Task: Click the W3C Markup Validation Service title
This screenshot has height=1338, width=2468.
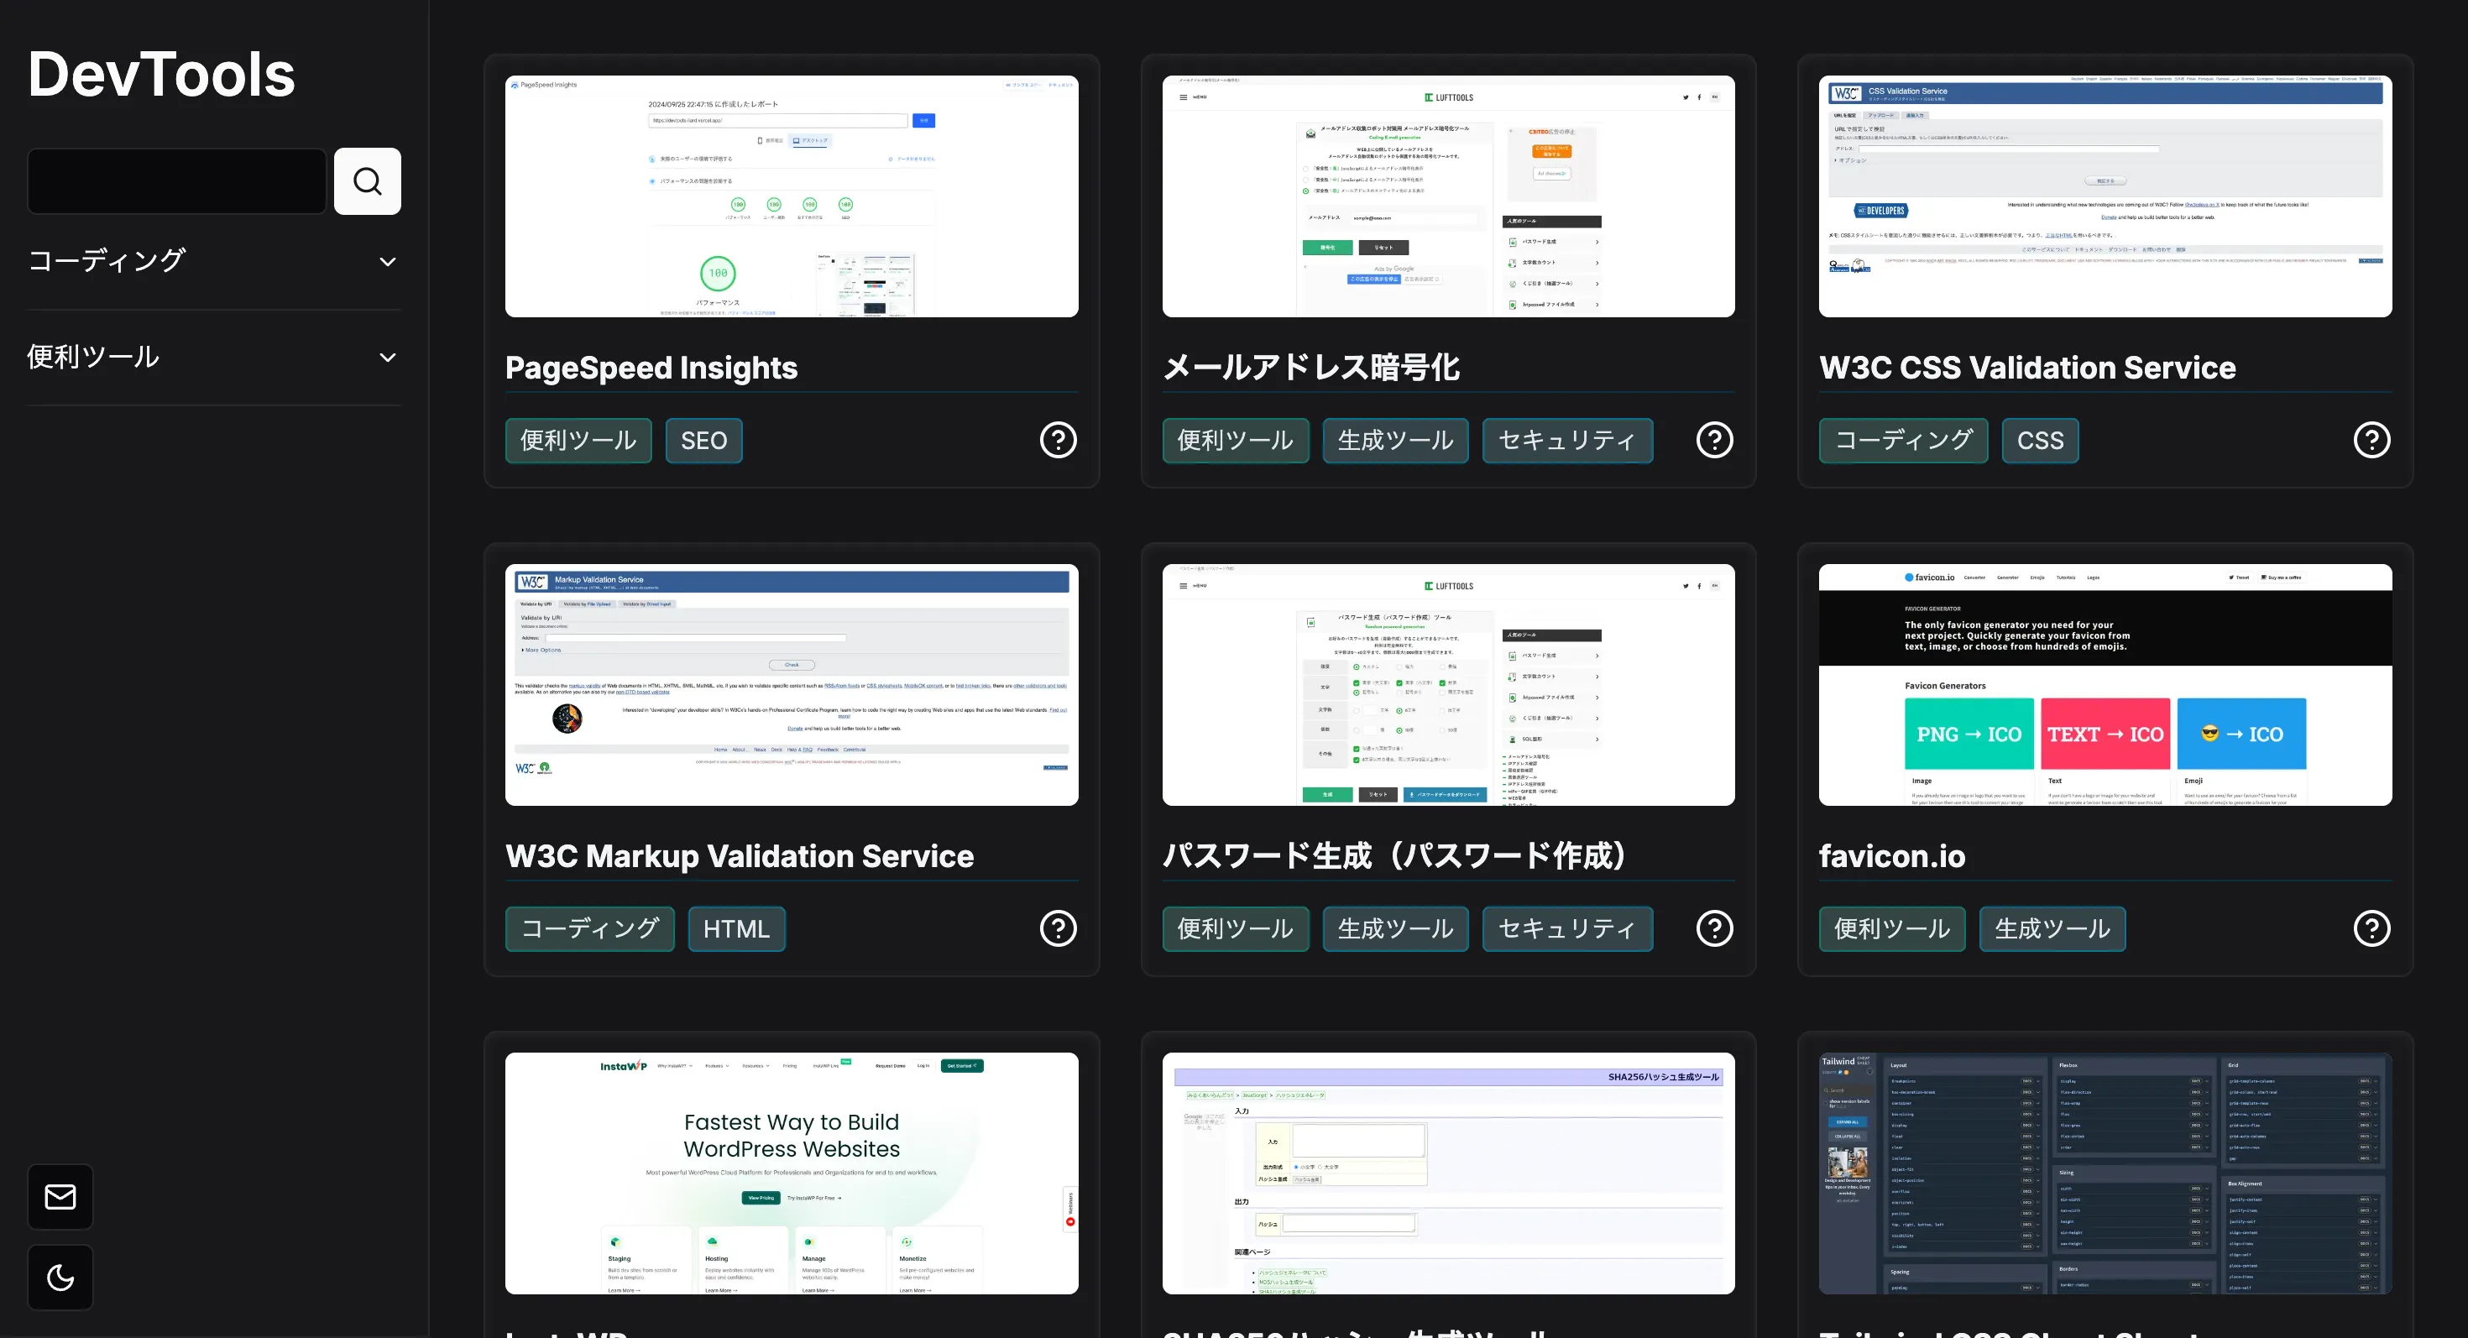Action: pos(740,856)
